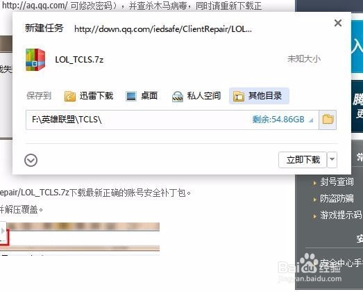Close the 新建任务 dialog
This screenshot has width=363, height=292.
click(x=338, y=23)
